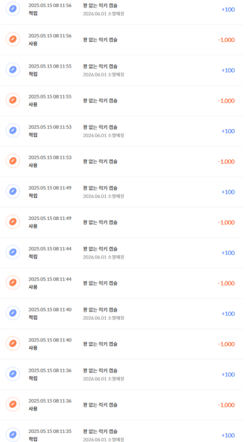The width and height of the screenshot is (248, 442).
Task: Click the +100 amount for 08:11:40 적립
Action: pos(228,314)
